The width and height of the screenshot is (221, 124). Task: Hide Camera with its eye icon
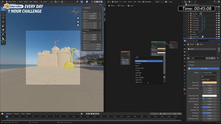(x=217, y=14)
